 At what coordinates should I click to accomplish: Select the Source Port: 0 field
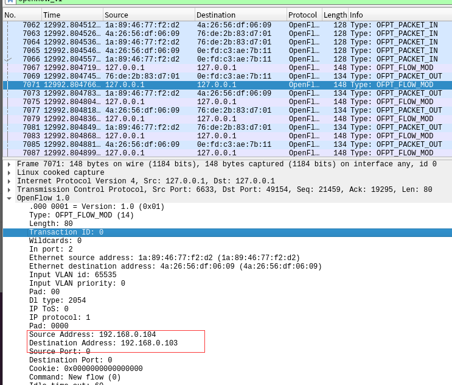coord(60,351)
